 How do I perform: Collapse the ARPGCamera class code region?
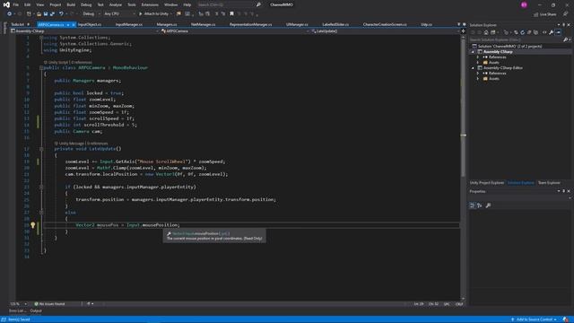coord(41,68)
